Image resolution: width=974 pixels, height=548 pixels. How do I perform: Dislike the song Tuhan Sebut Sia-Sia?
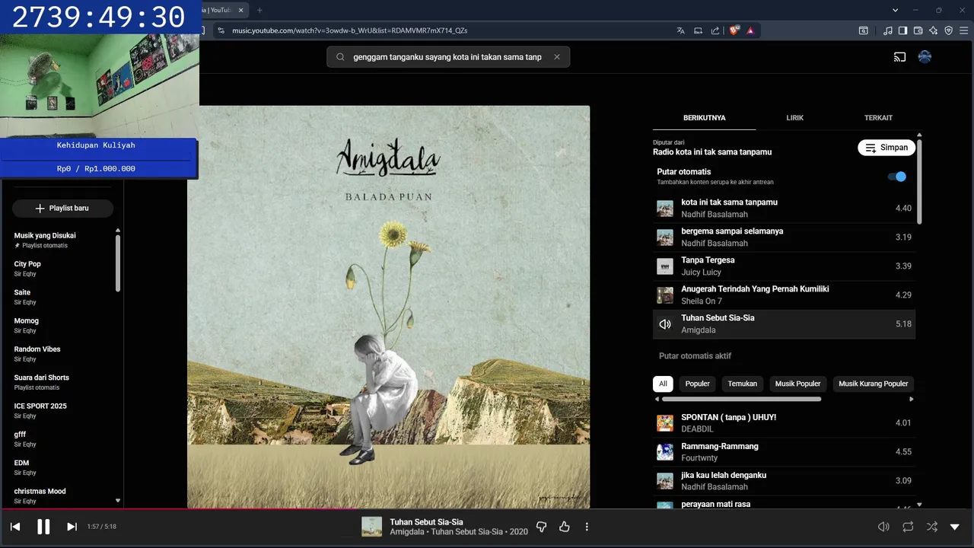click(x=542, y=527)
